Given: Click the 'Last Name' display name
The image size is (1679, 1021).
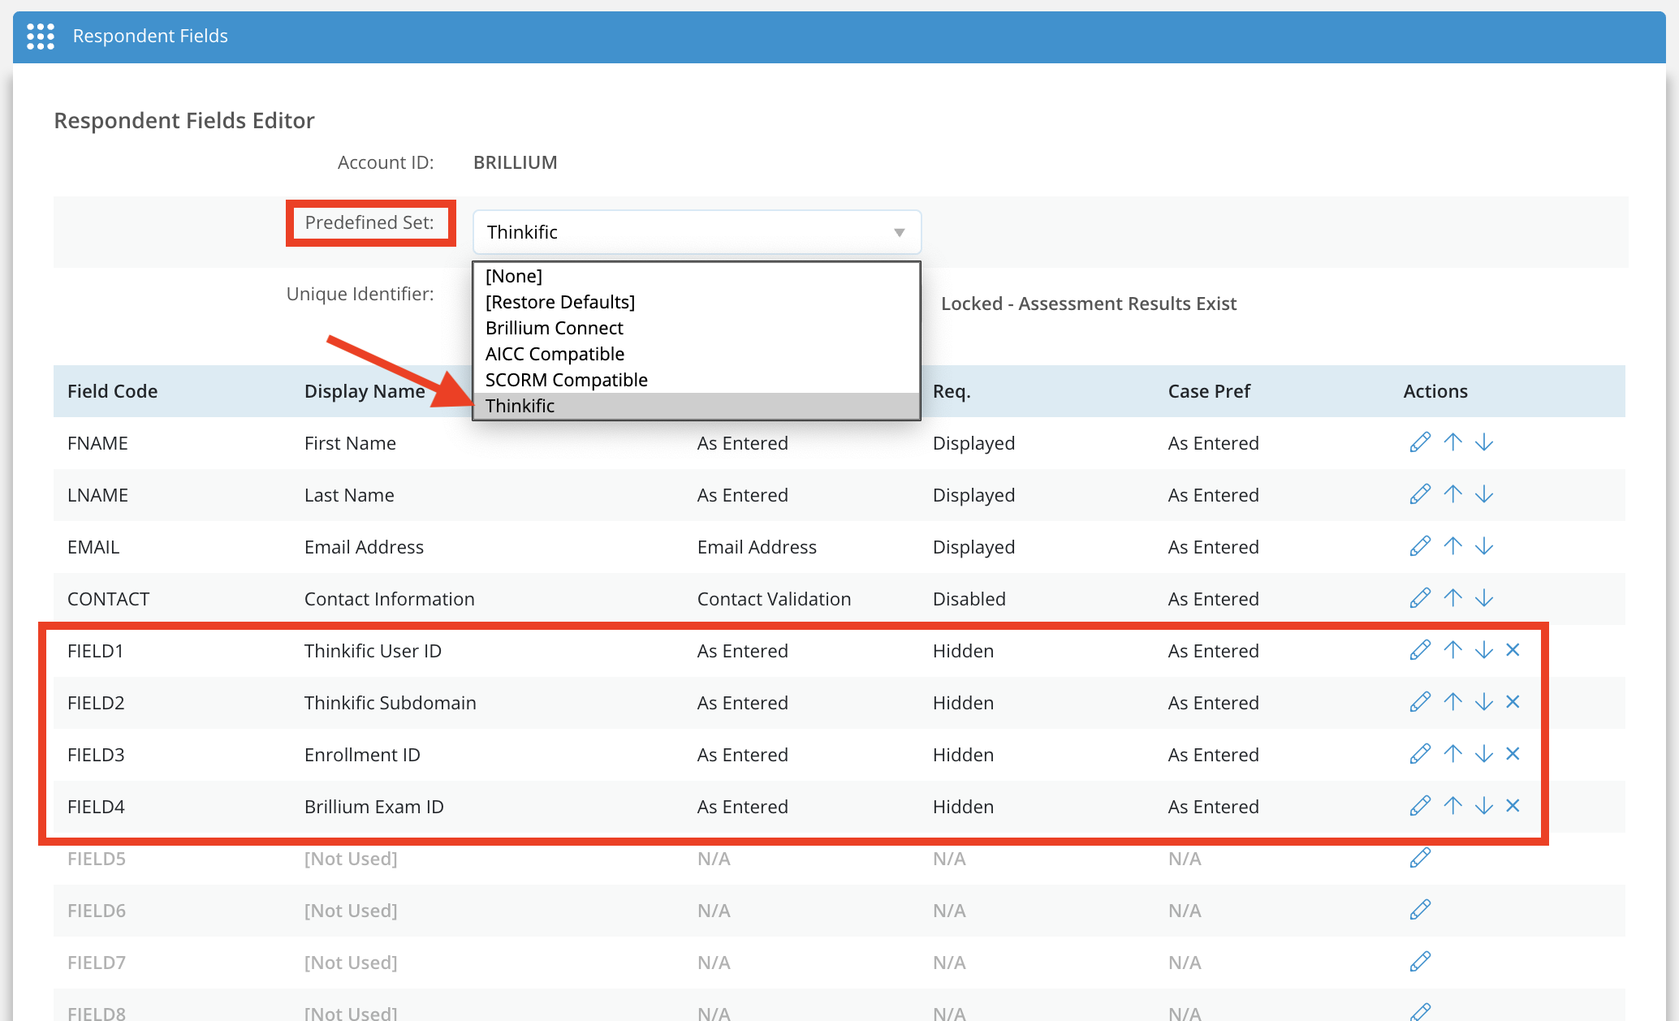Looking at the screenshot, I should 350,495.
